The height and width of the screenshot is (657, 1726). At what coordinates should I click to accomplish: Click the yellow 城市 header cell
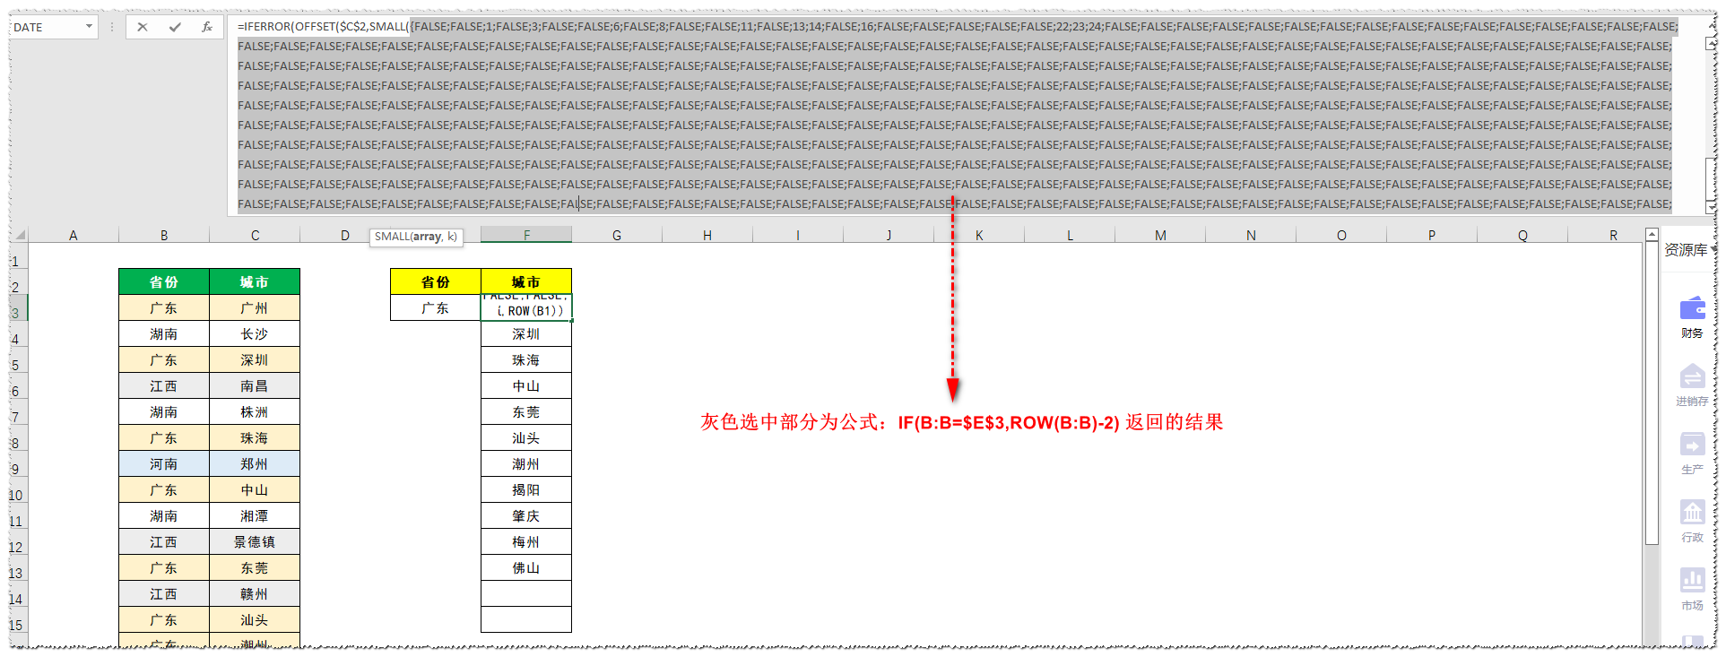click(526, 281)
